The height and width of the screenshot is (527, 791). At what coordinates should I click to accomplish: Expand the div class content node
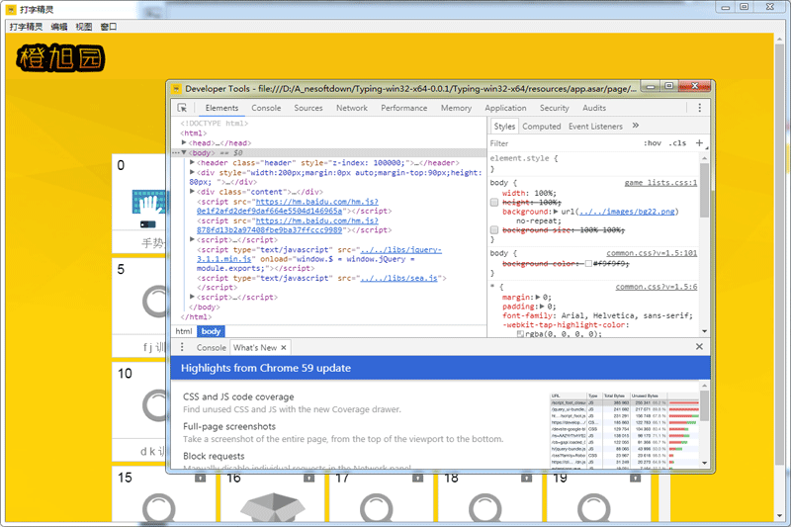coord(193,192)
